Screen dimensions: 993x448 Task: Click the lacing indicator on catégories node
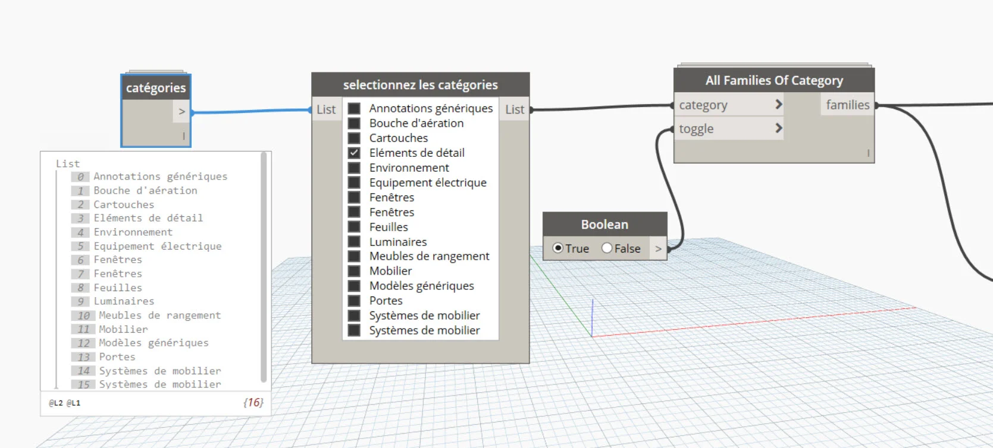[183, 137]
